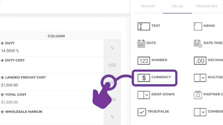Click the Currency dollar field icon
This screenshot has width=223, height=125.
click(x=144, y=78)
